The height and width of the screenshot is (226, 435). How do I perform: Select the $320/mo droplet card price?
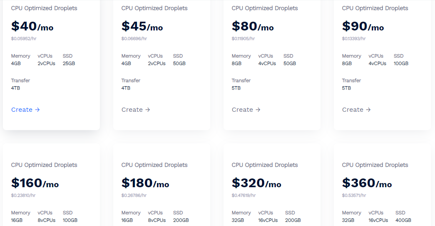(257, 183)
